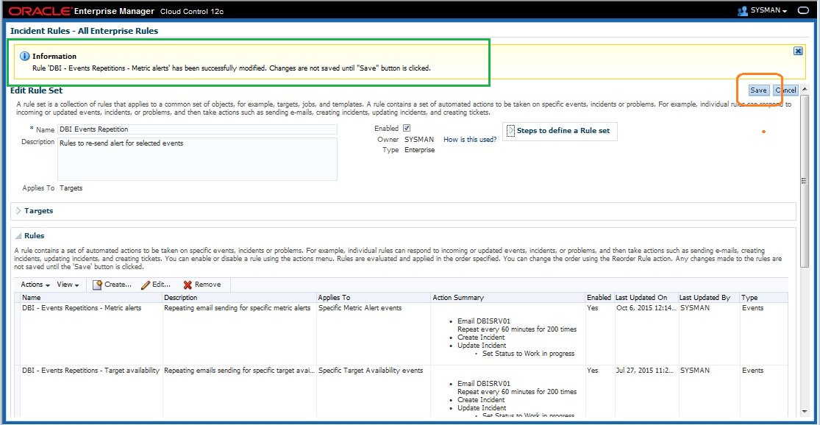The width and height of the screenshot is (820, 425).
Task: Click "Set Status to Work in progress" in Metric alerts row
Action: click(528, 354)
